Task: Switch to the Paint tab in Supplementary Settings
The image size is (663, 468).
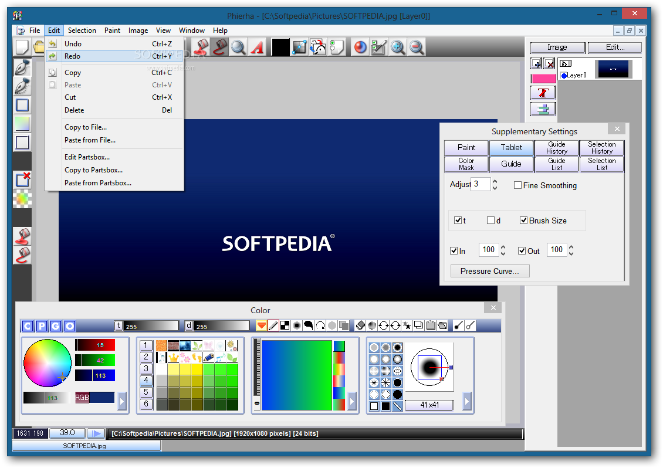Action: point(466,148)
